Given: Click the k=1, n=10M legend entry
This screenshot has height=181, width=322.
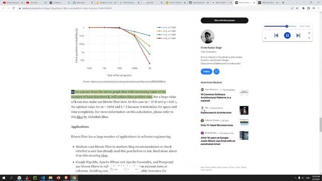Looking at the screenshot, I should pyautogui.click(x=166, y=28).
